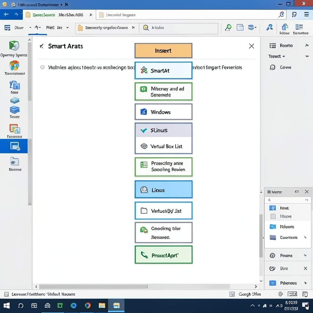313x313 pixels.
Task: Click the window layout toolbar icon
Action: [x=240, y=27]
